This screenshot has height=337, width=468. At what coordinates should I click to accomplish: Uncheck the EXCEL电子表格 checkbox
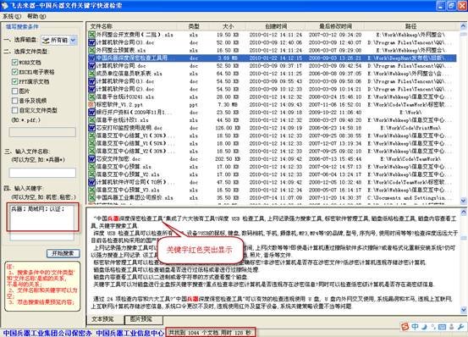[x=15, y=72]
